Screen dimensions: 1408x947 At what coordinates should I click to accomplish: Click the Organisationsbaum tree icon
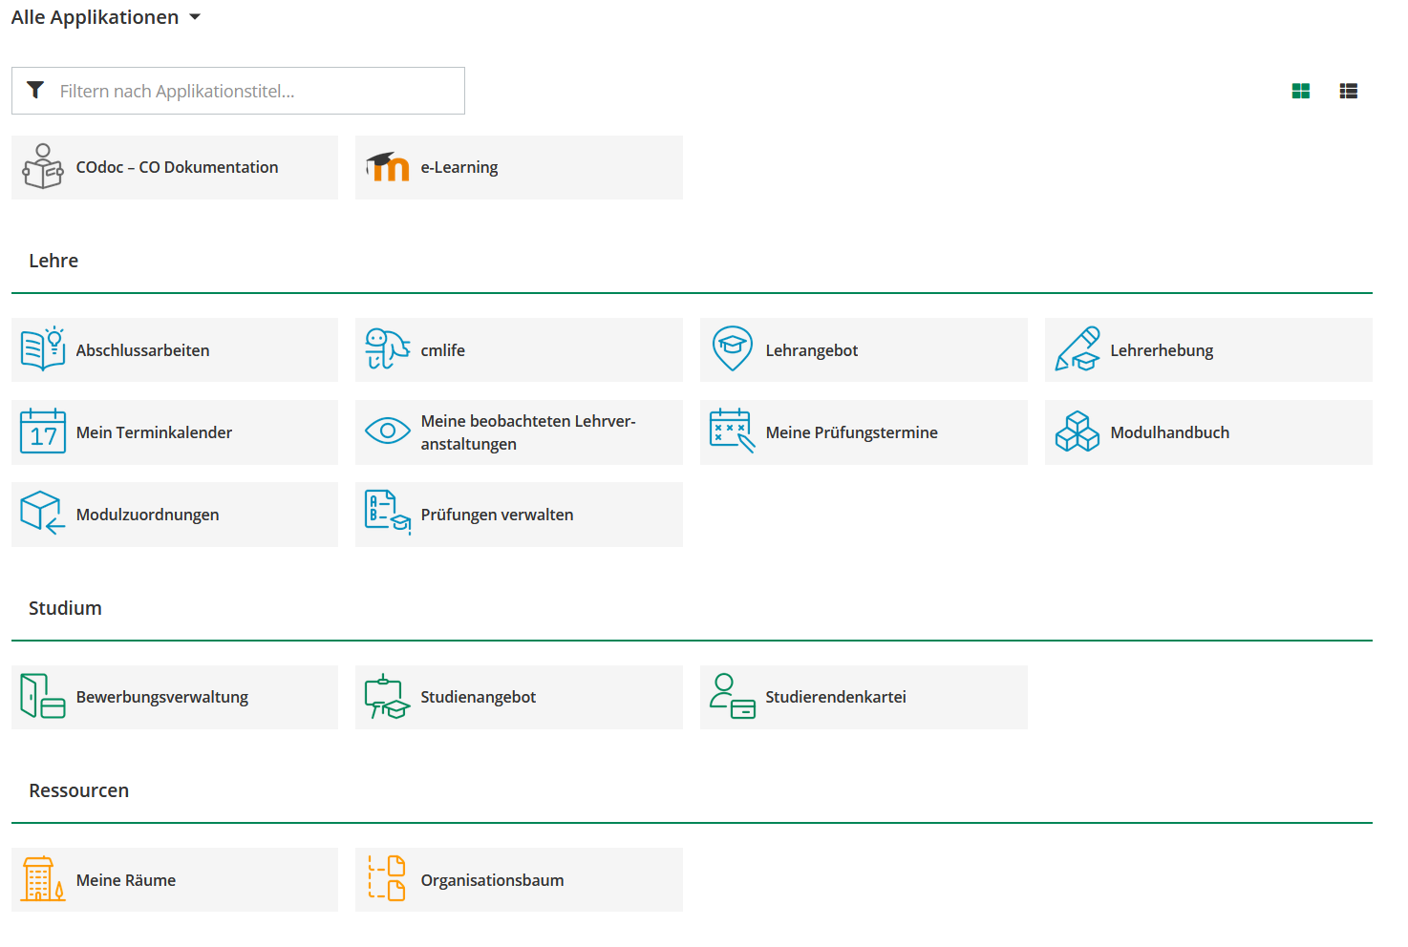pos(388,879)
